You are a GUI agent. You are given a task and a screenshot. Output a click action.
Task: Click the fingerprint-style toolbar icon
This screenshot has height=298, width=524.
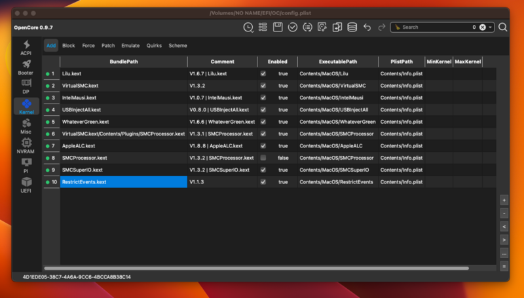[x=322, y=28]
